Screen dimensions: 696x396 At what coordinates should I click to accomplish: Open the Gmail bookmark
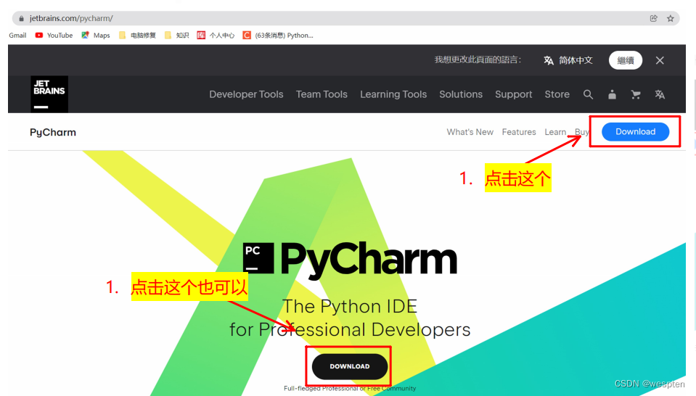point(17,36)
